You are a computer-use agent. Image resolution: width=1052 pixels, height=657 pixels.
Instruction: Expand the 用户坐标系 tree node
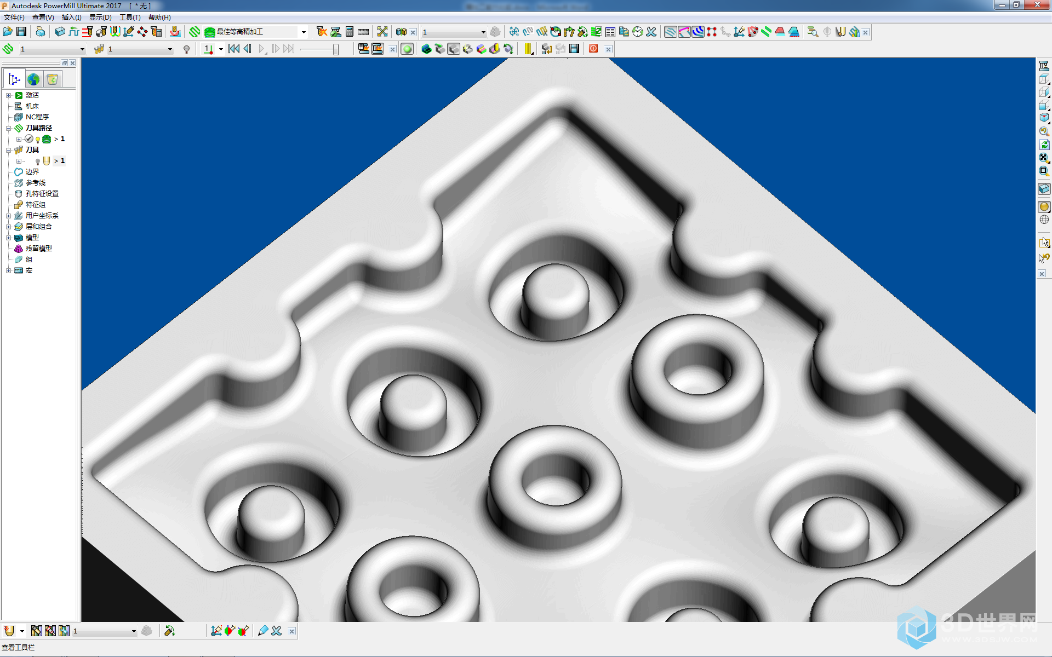click(8, 216)
